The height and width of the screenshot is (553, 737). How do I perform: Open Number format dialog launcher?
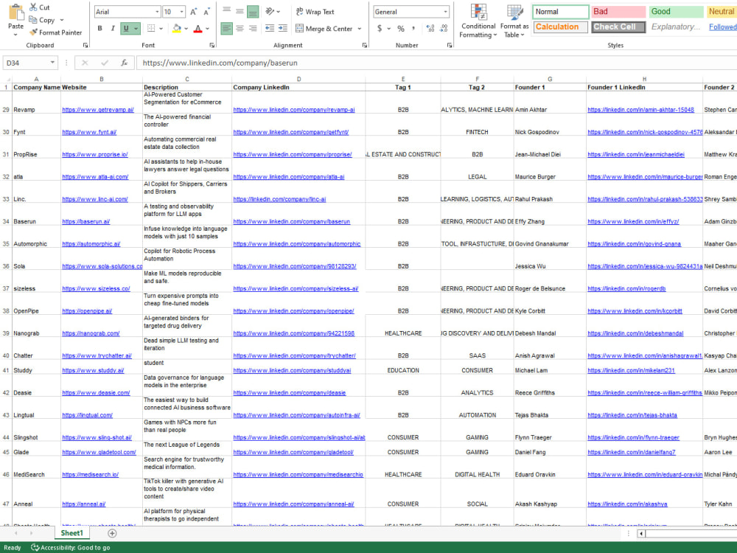[x=450, y=45]
